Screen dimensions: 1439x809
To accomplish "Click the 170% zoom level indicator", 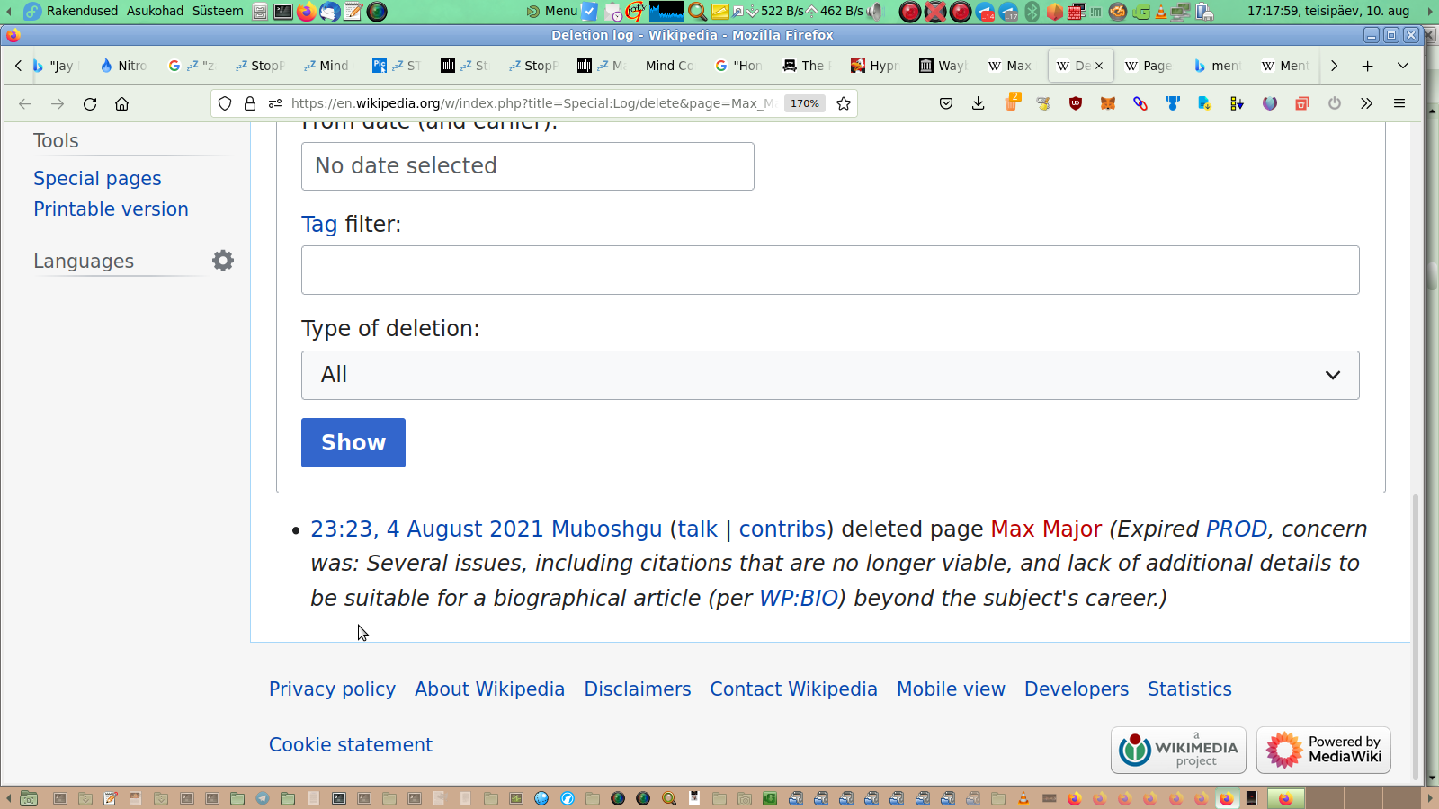I will click(804, 103).
